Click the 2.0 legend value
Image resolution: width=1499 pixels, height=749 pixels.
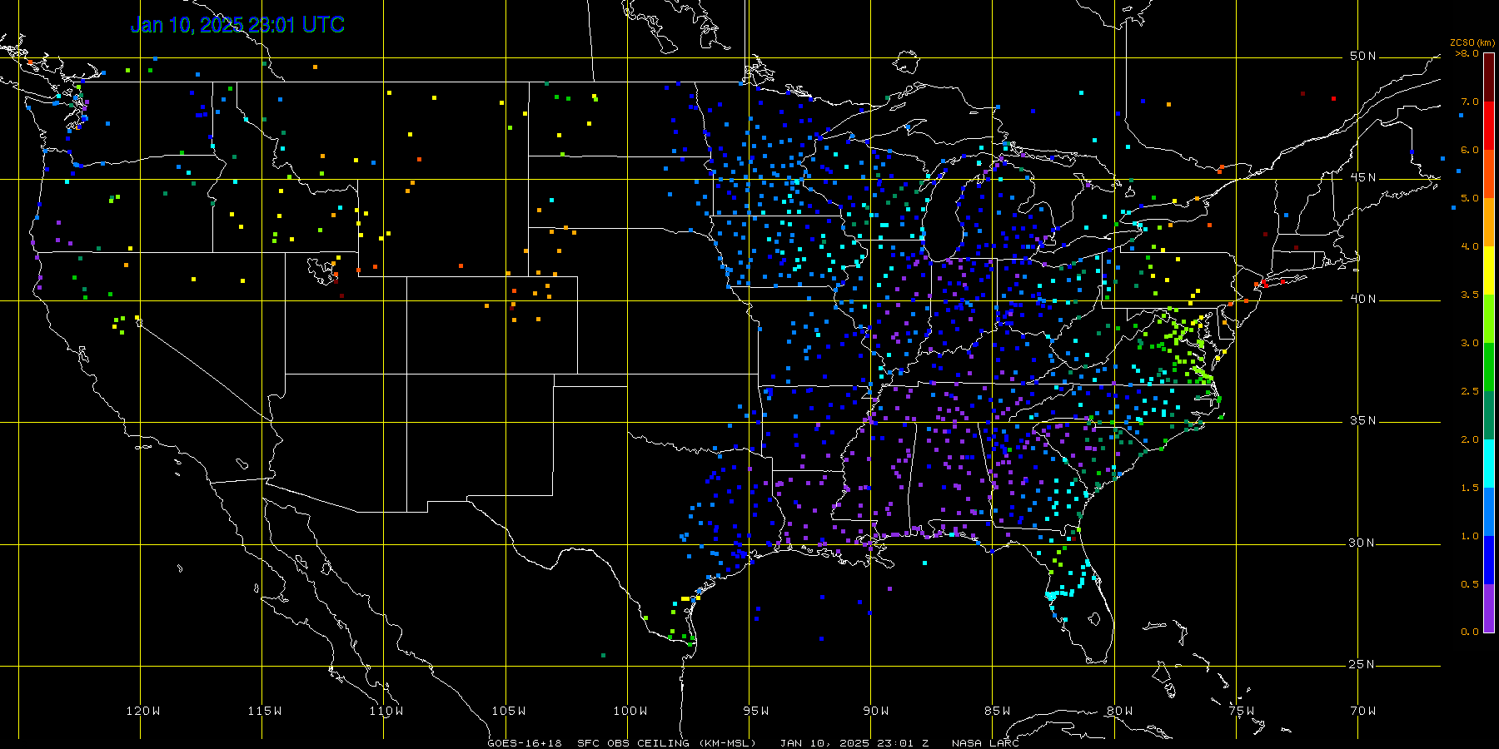[1470, 439]
